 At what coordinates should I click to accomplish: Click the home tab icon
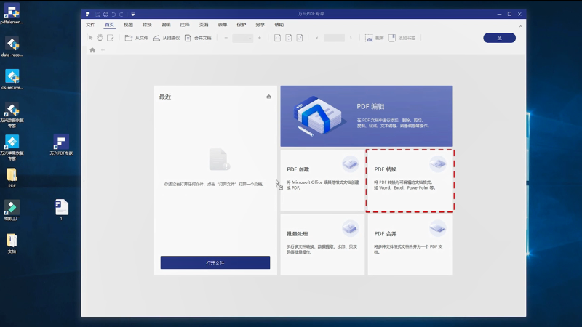click(x=92, y=50)
